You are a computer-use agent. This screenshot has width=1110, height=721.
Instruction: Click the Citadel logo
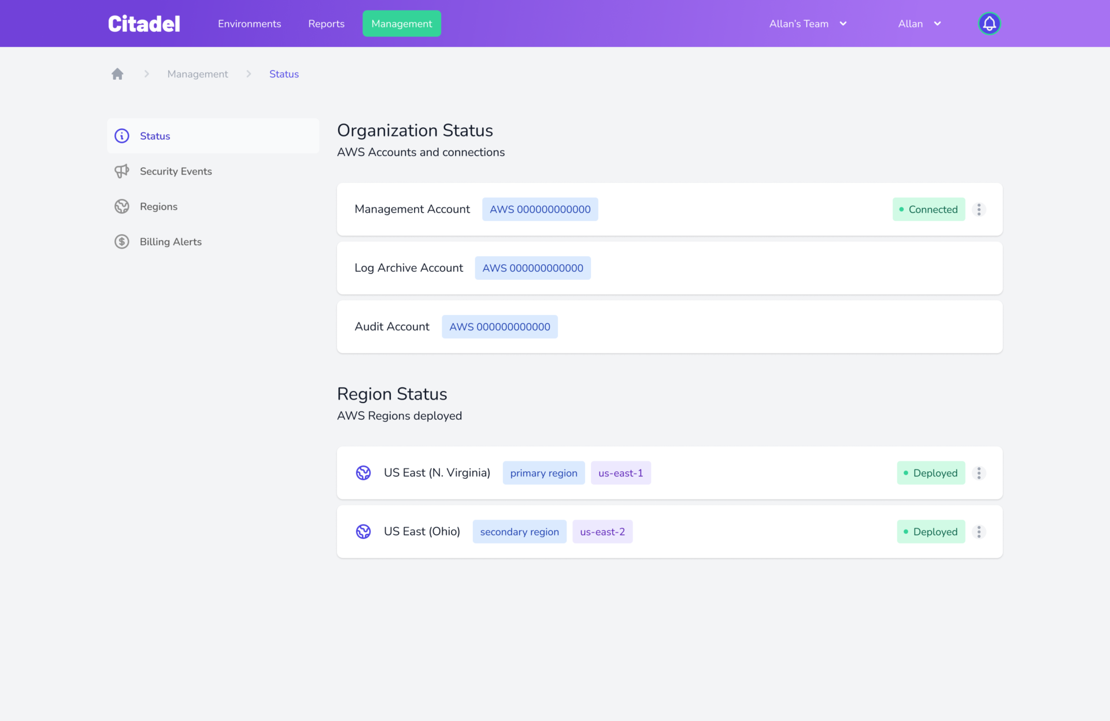tap(144, 24)
